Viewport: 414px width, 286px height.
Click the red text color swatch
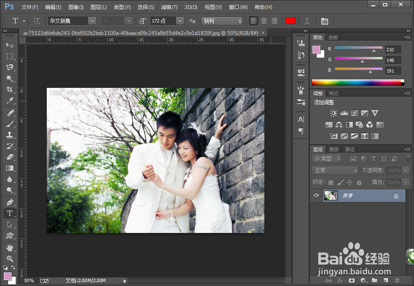tap(290, 21)
